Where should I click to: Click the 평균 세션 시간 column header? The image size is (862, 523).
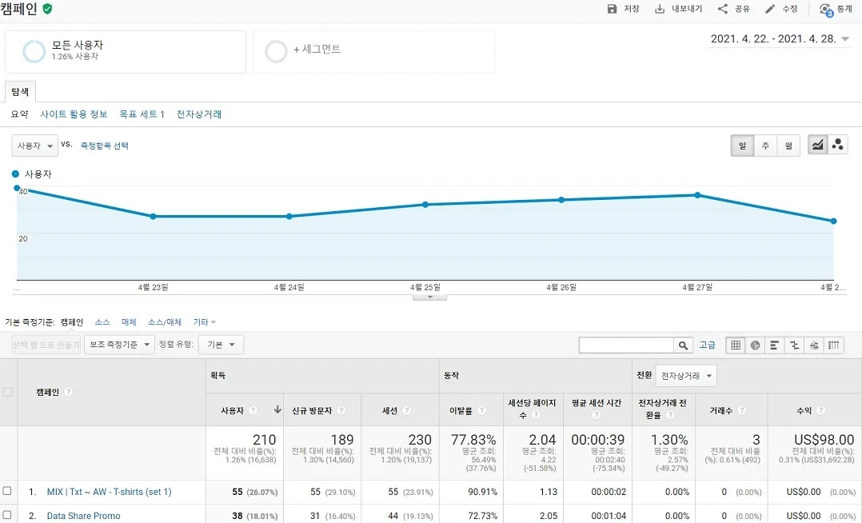[597, 409]
